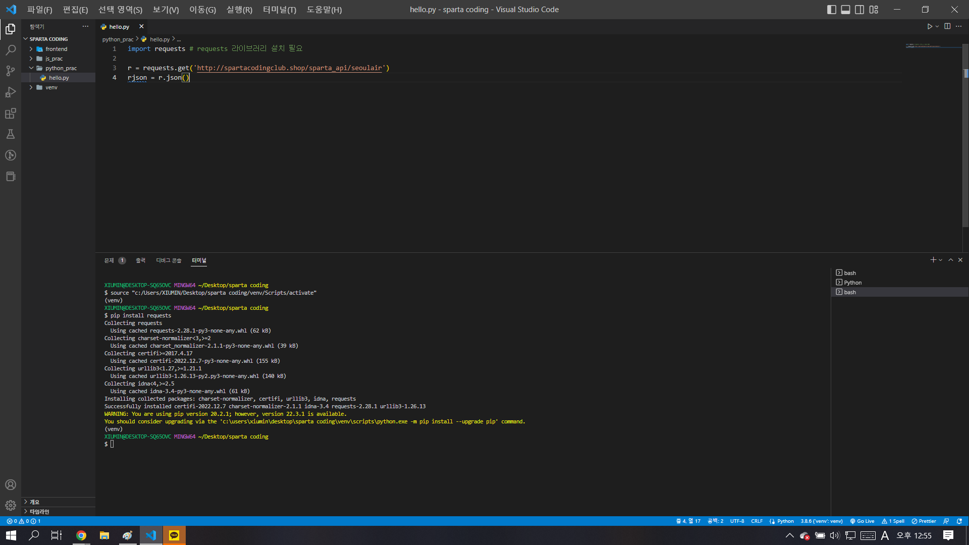Open the Help (도움말) menu

coord(324,10)
